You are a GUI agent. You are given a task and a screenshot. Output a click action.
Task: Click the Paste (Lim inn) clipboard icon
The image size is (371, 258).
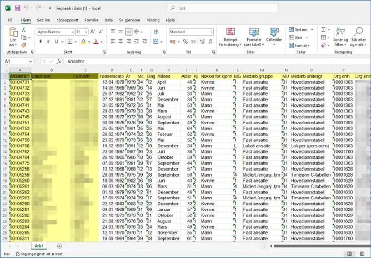click(13, 32)
